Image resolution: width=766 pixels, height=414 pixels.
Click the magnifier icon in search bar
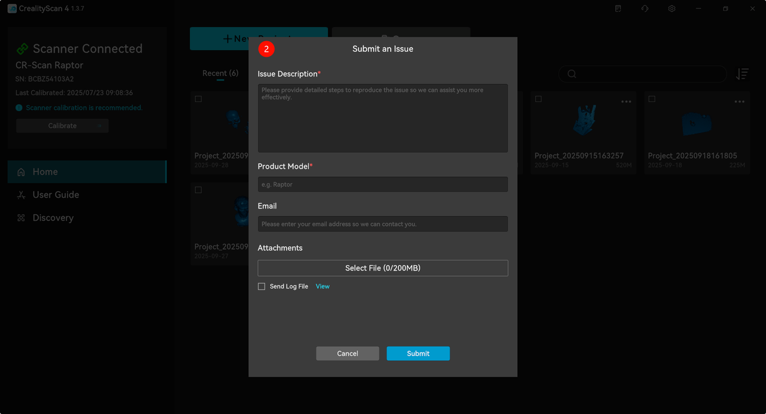click(572, 74)
